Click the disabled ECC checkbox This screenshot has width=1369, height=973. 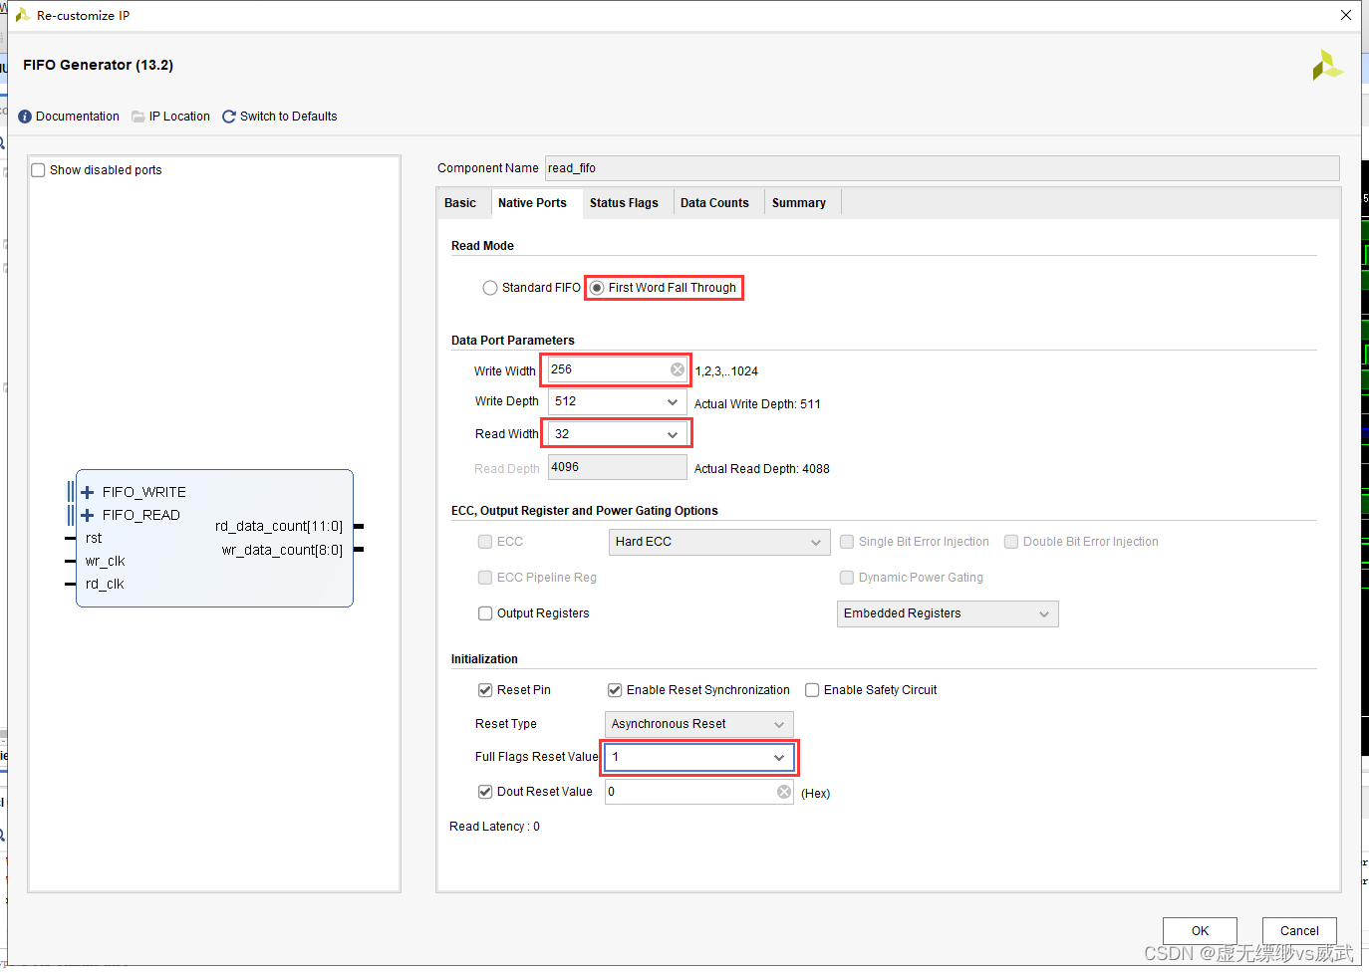[485, 542]
